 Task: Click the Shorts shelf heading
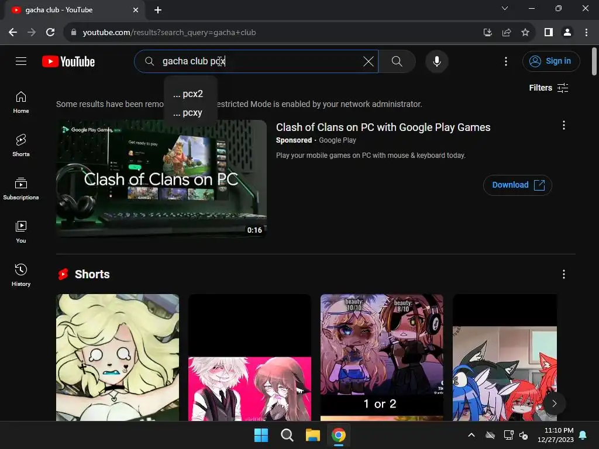click(92, 274)
